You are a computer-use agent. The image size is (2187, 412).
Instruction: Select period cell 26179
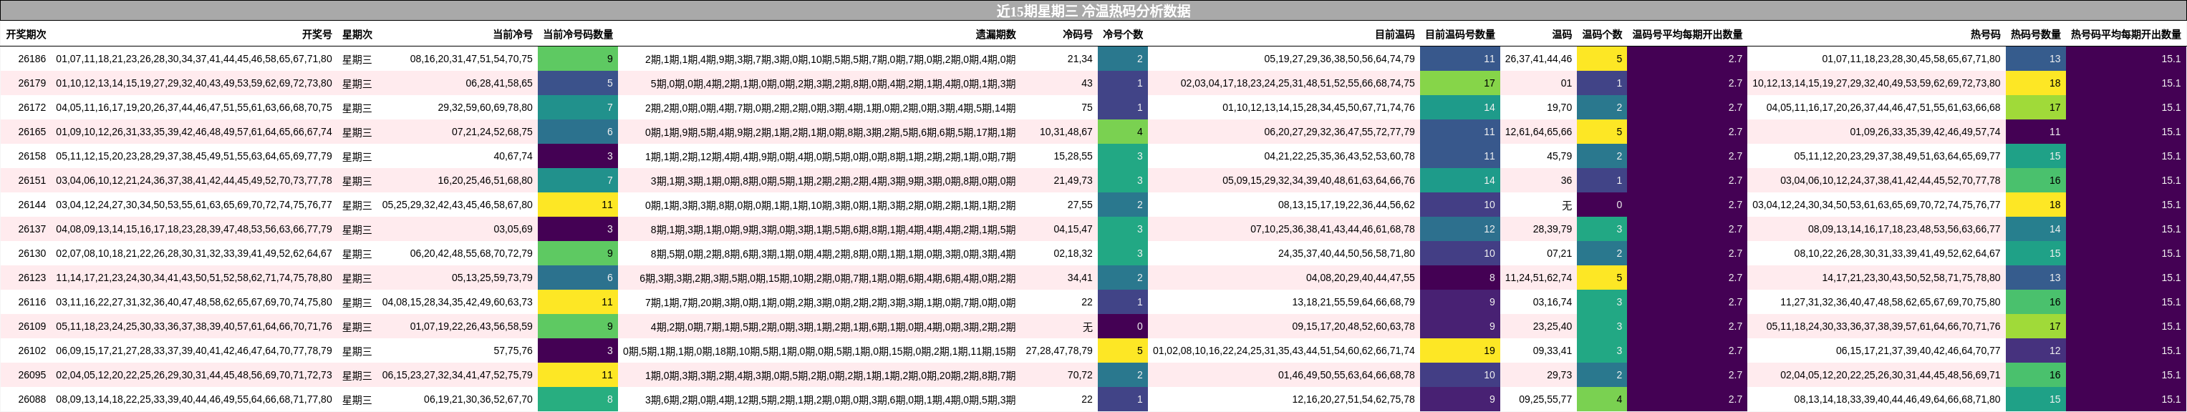[x=32, y=83]
